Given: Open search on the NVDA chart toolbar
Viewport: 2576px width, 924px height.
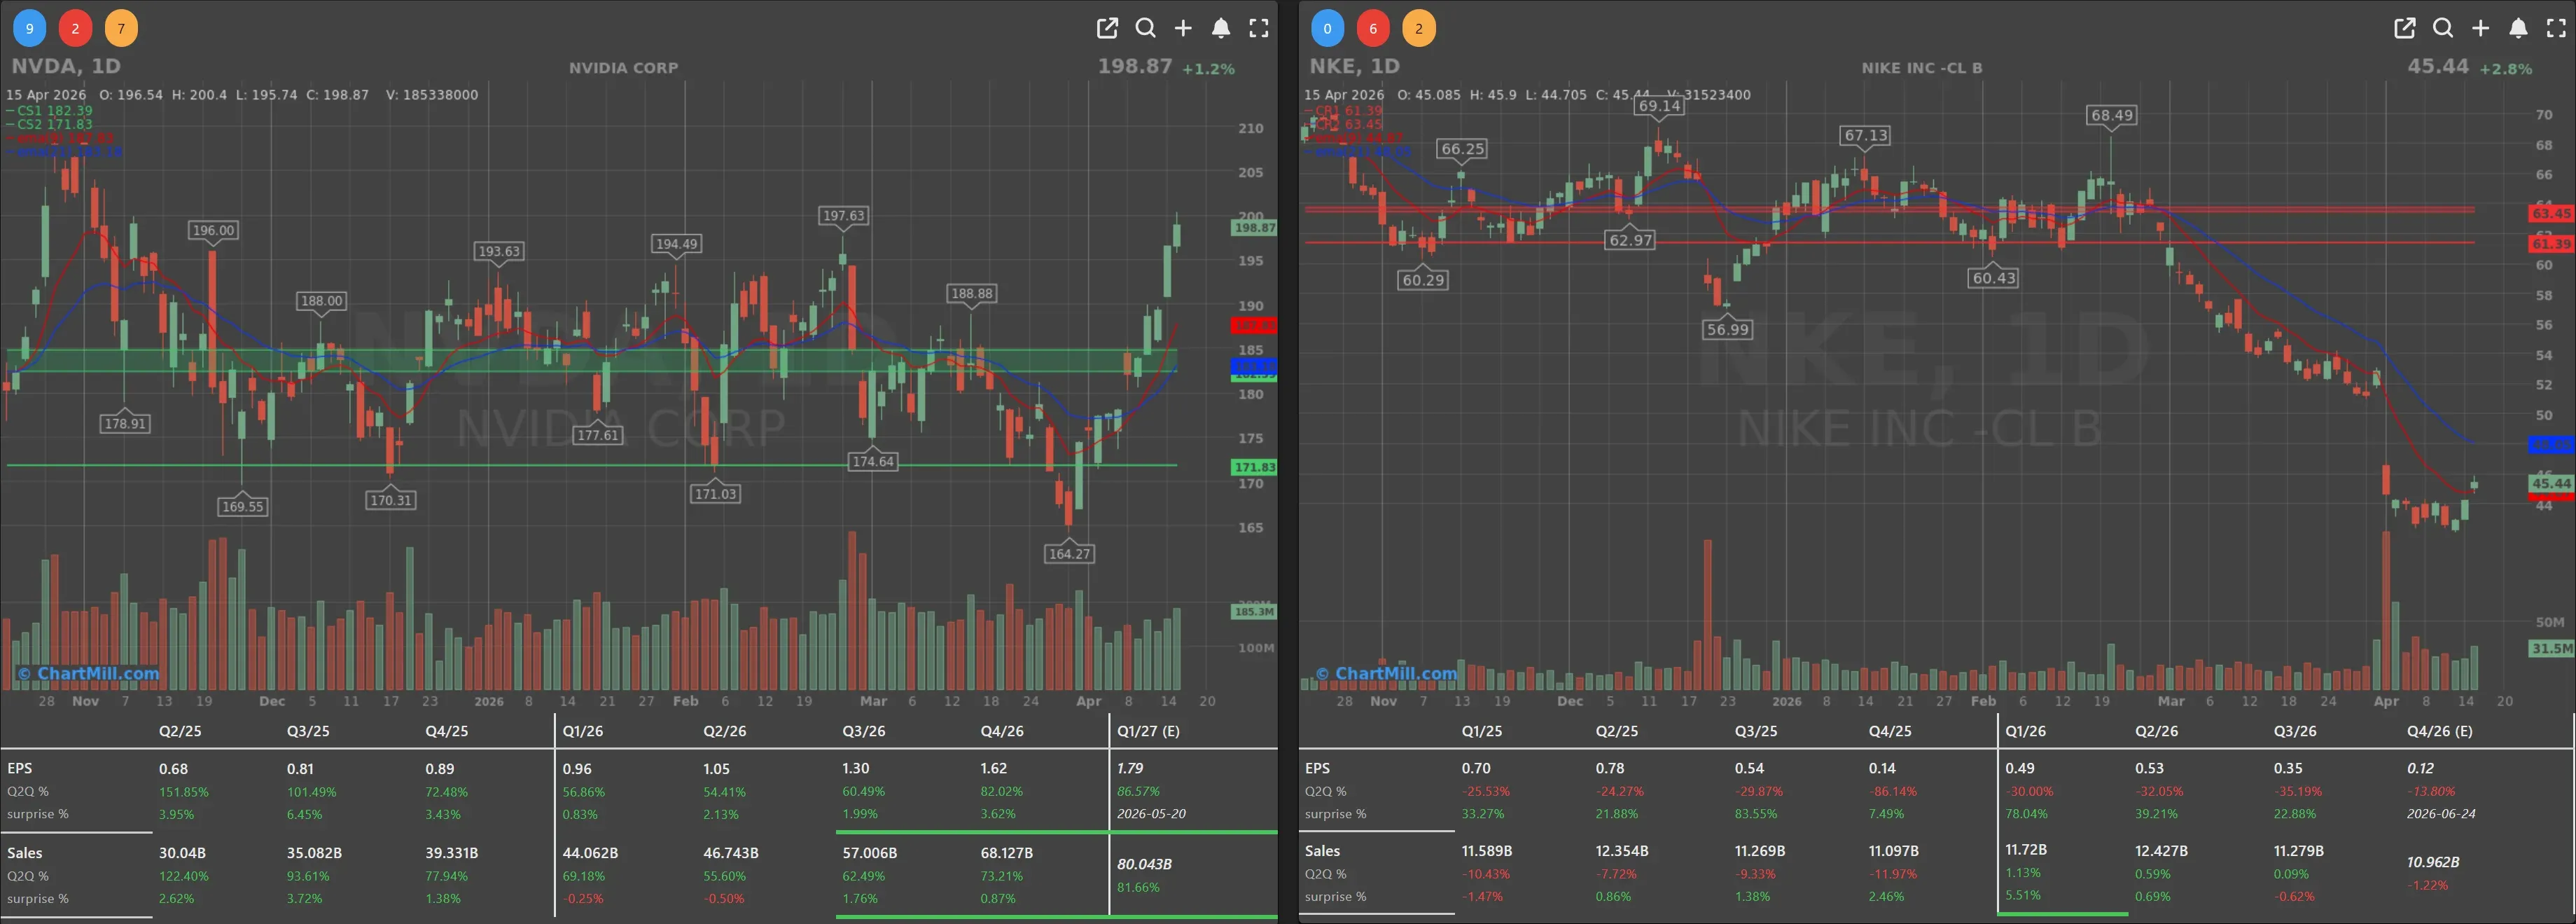Looking at the screenshot, I should [x=1146, y=28].
